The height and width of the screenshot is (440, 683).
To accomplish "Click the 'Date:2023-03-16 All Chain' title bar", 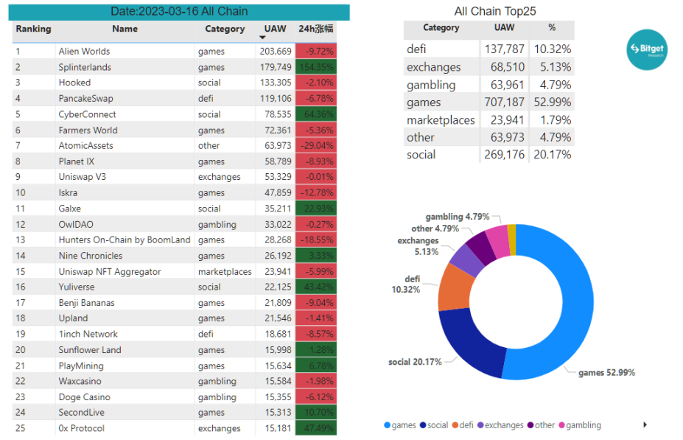I will [179, 11].
